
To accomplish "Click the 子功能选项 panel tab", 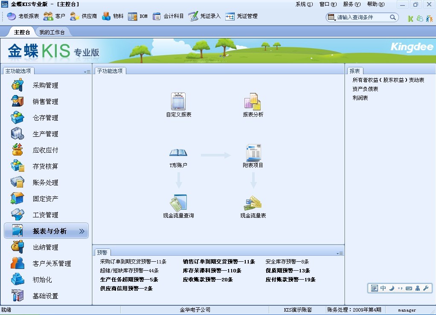I will [110, 71].
